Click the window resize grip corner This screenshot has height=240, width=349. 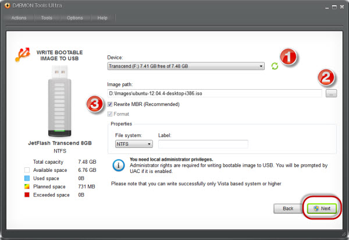pyautogui.click(x=344, y=234)
